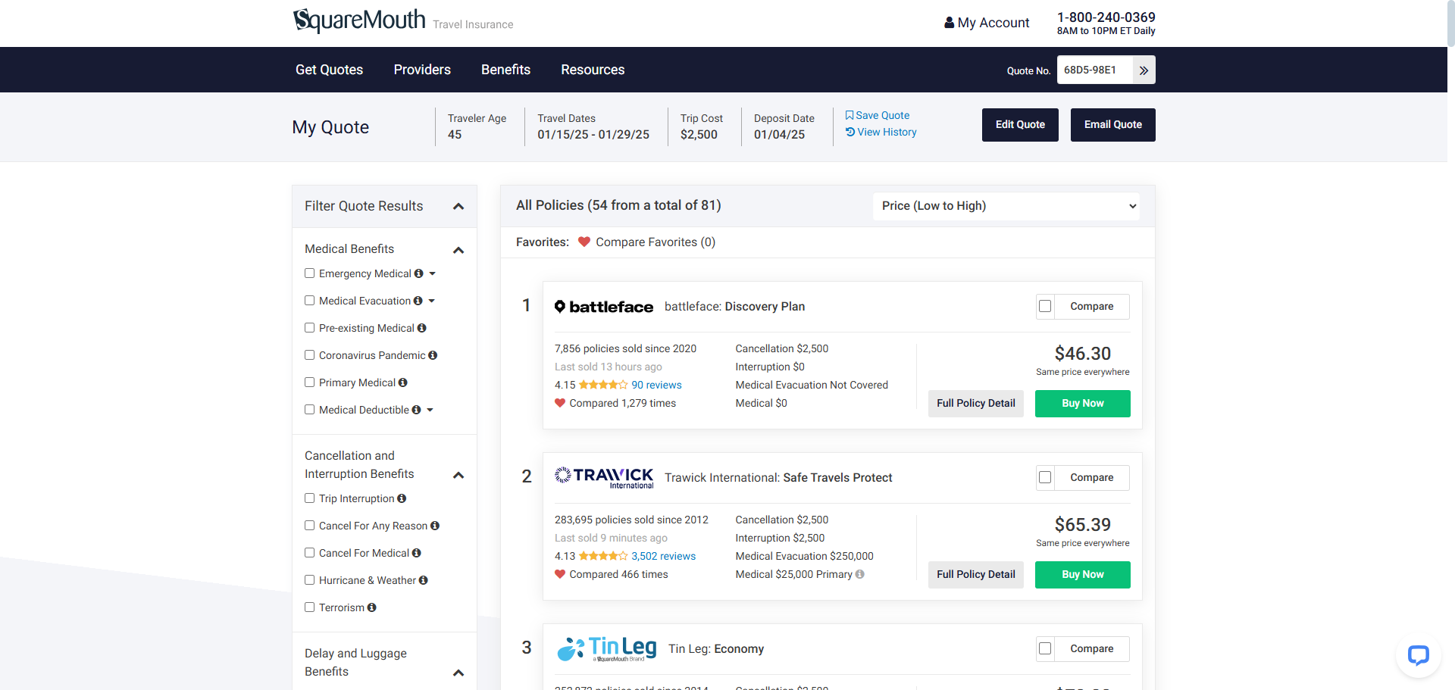Click Coronavirus Pandemic info icon
Image resolution: width=1455 pixels, height=690 pixels.
coord(433,355)
